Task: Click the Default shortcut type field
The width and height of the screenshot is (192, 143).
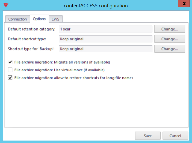Action: (105, 39)
